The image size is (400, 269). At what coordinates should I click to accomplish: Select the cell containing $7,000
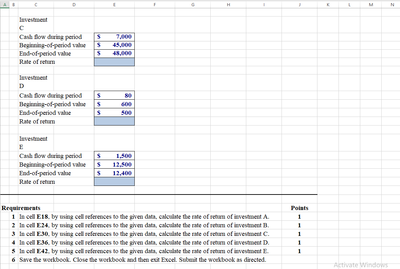pyautogui.click(x=114, y=37)
